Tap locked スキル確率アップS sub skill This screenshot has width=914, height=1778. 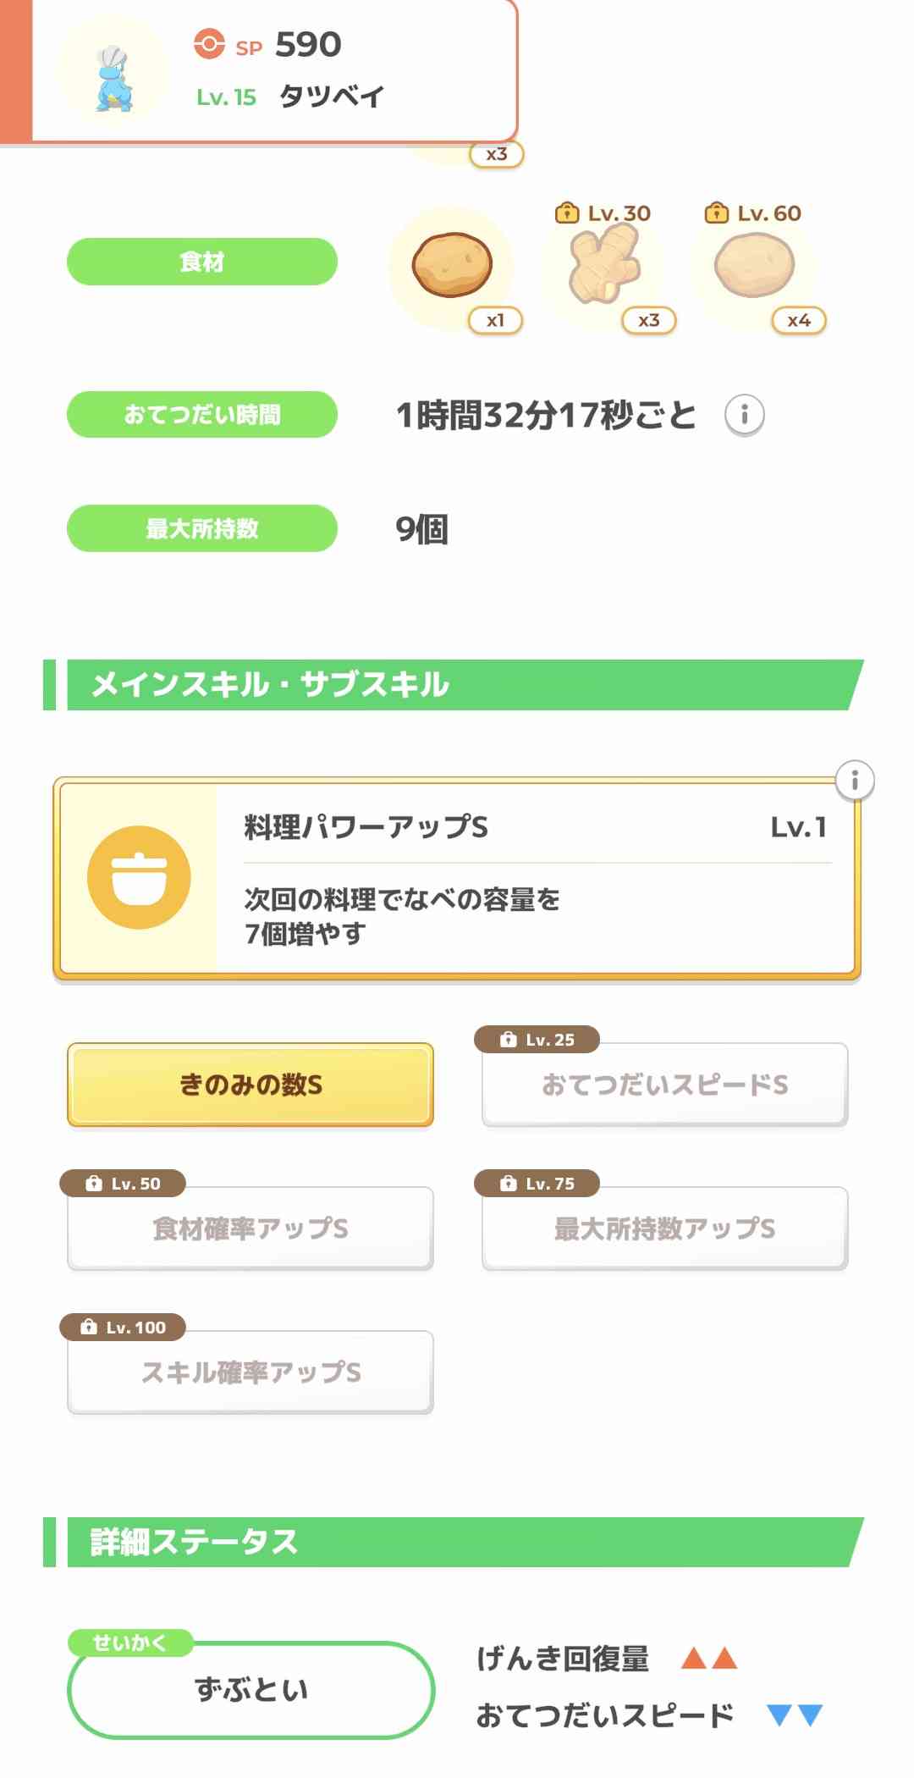tap(251, 1372)
